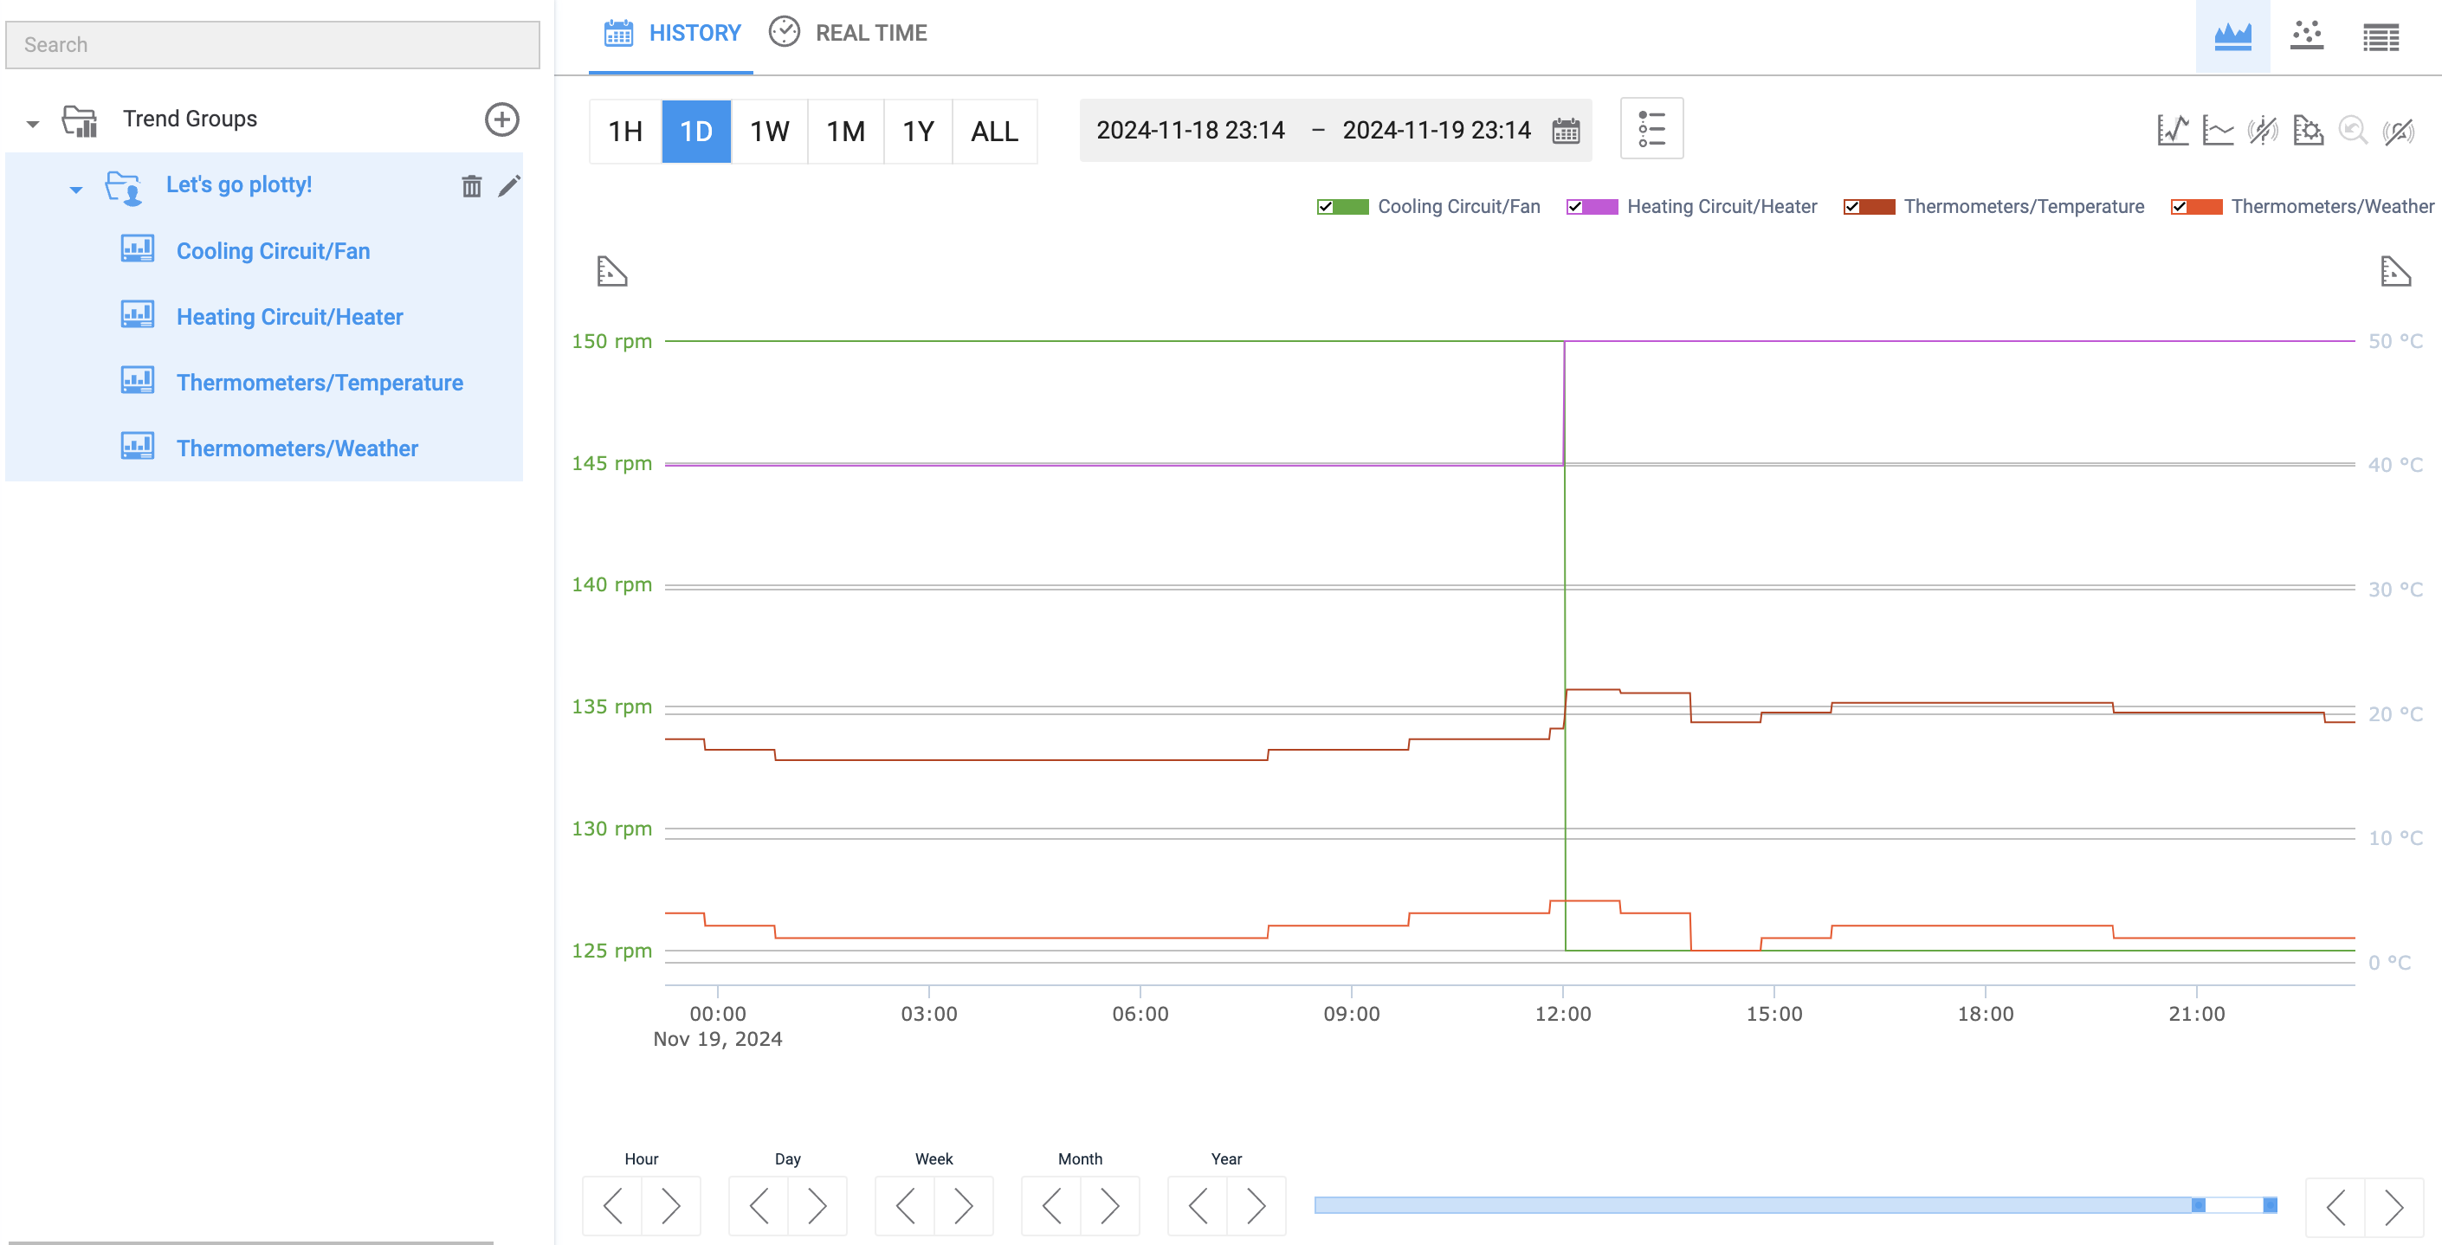Open the Cooling Circuit/Fan trend
The image size is (2442, 1245).
(x=273, y=251)
